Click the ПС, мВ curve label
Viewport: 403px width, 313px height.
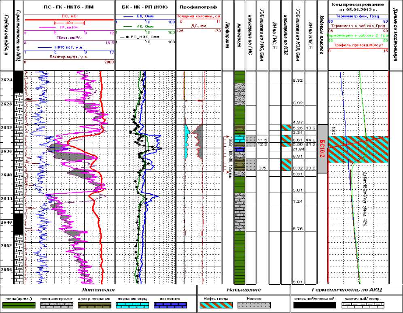coord(69,16)
